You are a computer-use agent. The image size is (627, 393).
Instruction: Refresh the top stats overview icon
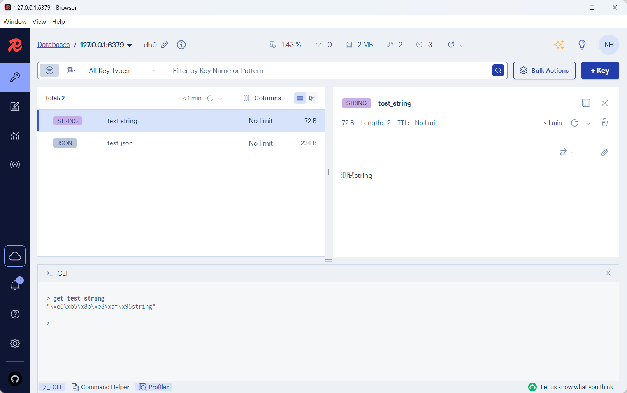pos(451,45)
